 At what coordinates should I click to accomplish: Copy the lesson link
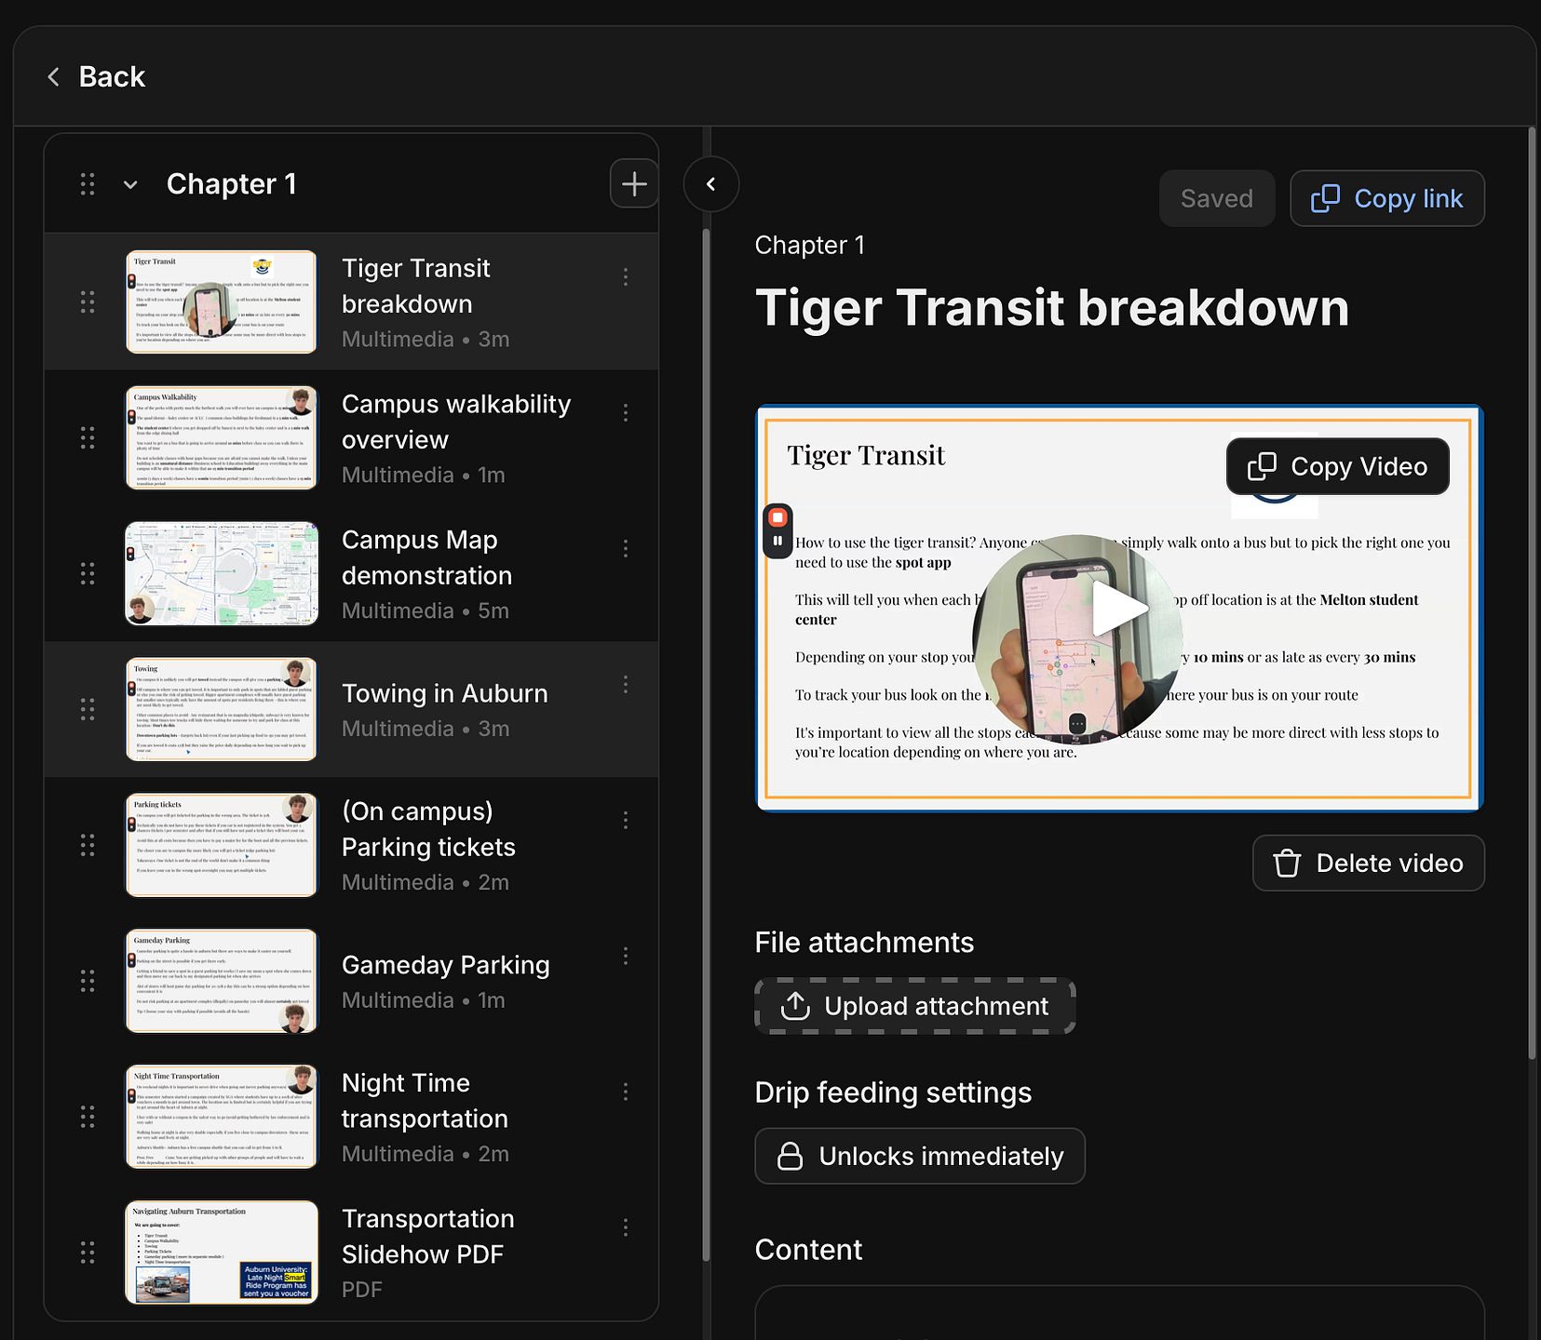point(1387,198)
